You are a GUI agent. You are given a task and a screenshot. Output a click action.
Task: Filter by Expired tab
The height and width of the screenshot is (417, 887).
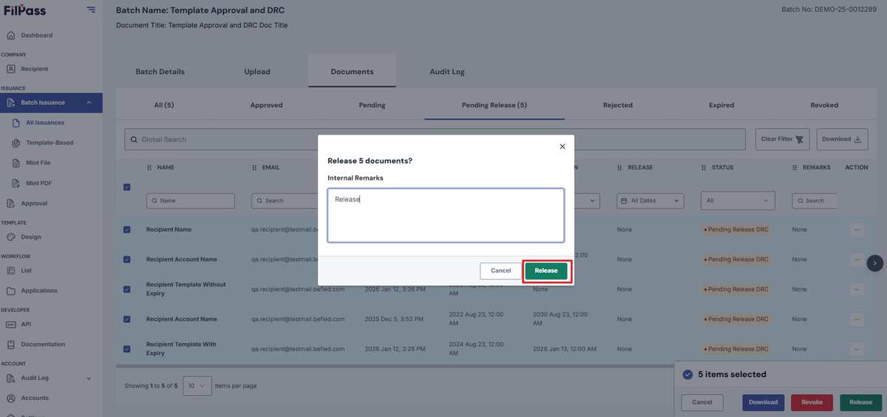[721, 105]
